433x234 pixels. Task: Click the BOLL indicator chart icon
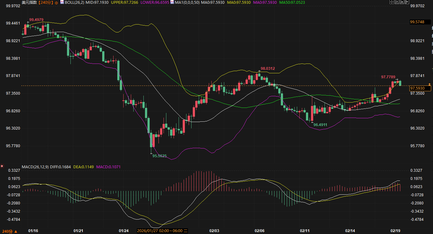(x=62, y=2)
